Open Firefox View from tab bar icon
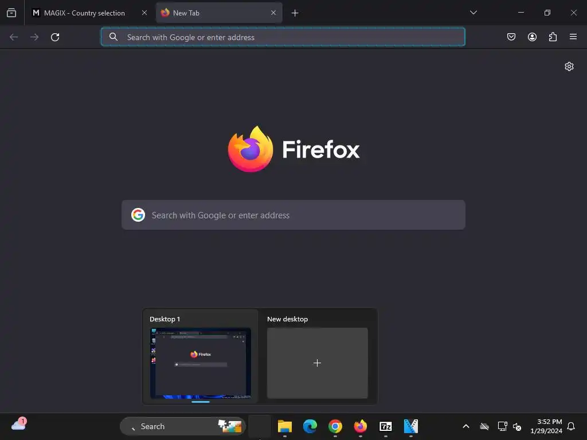587x440 pixels. 11,13
